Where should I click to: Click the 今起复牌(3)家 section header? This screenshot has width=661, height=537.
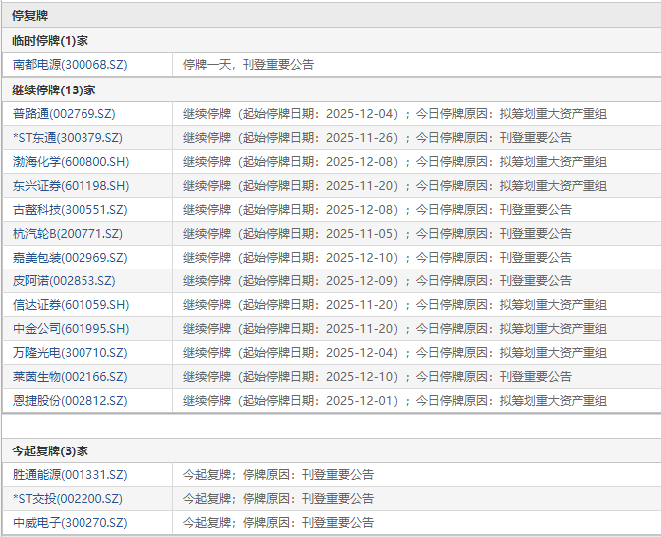click(x=51, y=450)
